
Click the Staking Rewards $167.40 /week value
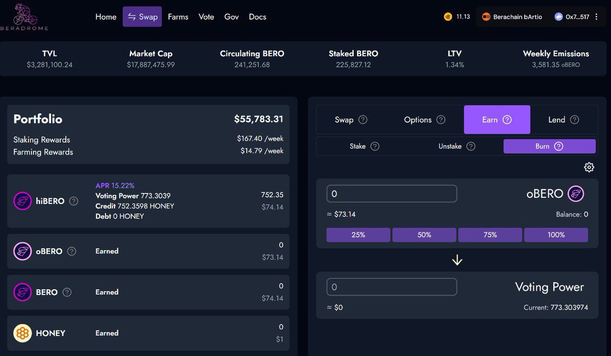[260, 138]
